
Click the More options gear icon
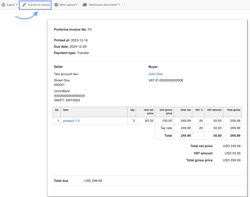56,5
